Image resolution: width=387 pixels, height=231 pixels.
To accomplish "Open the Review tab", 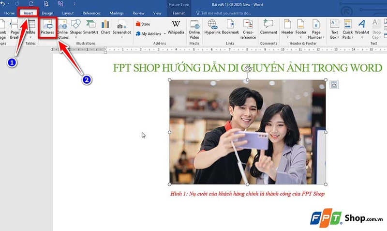I will 138,13.
